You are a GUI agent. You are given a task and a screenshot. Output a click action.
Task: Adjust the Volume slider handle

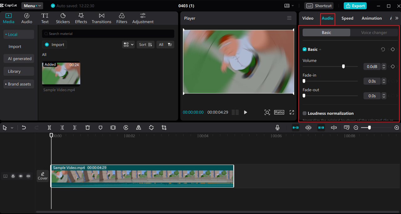(x=343, y=66)
